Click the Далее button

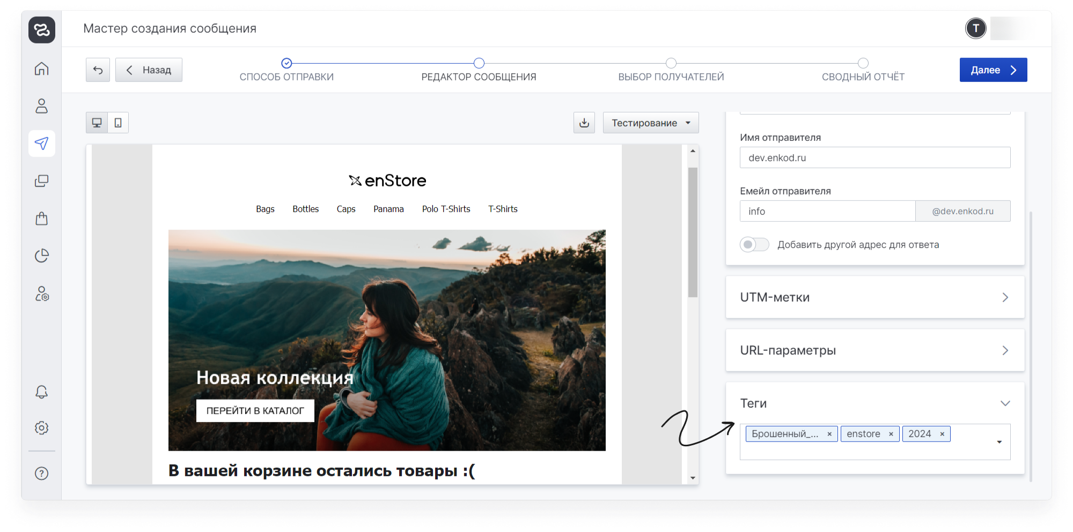pyautogui.click(x=993, y=70)
